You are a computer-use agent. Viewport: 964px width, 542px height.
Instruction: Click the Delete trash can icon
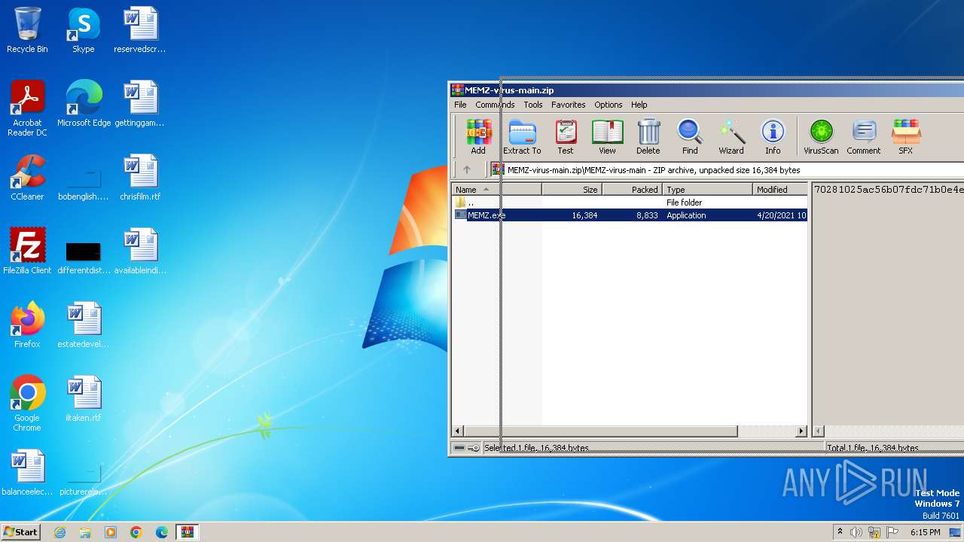tap(648, 137)
